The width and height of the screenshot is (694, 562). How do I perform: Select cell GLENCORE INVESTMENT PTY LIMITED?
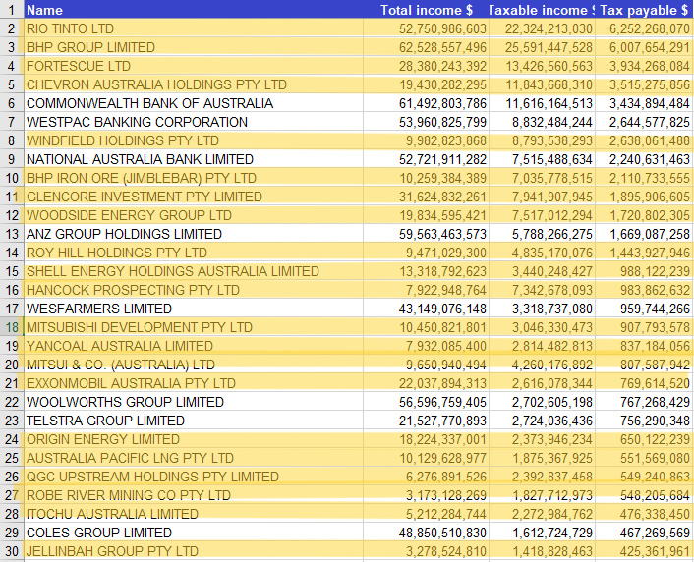[194, 197]
